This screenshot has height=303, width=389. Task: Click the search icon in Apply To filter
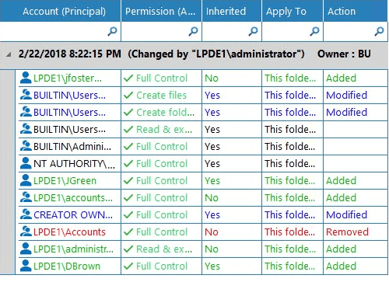[x=314, y=31]
